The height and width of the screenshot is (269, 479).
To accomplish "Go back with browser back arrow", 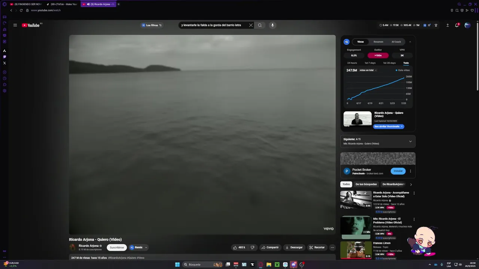I will 11,10.
